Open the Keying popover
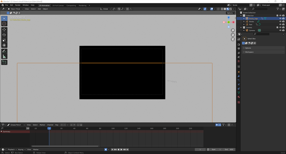This screenshot has width=286, height=154. [22, 150]
